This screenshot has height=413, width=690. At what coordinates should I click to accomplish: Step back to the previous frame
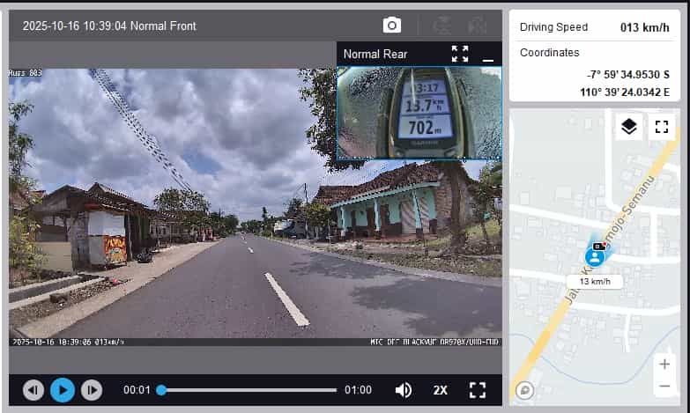point(33,389)
